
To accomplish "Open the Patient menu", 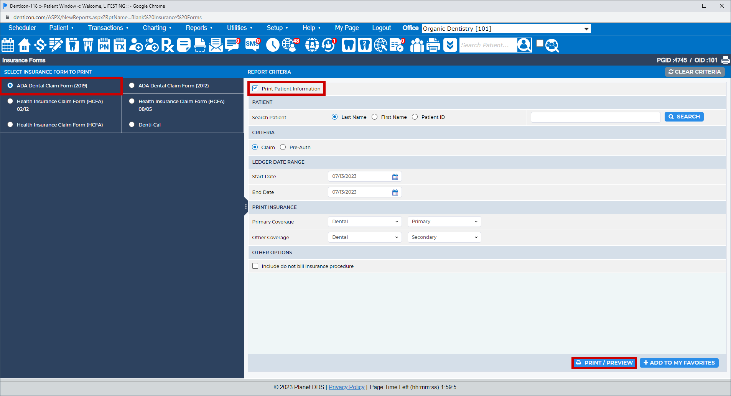I will pos(61,28).
